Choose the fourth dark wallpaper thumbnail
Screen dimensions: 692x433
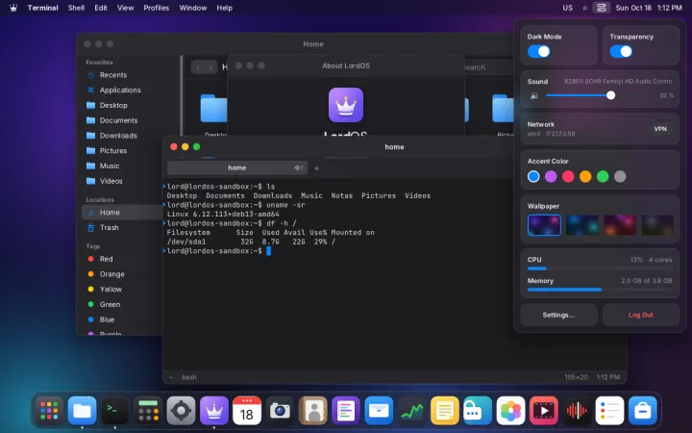click(657, 225)
